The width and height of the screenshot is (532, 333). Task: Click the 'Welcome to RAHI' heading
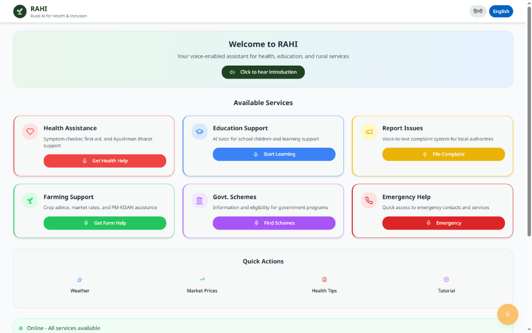(263, 44)
